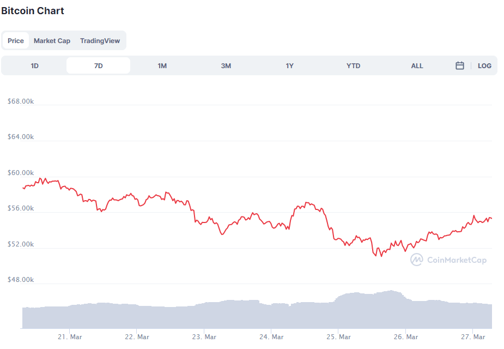
Task: View the 1D chart range
Action: click(x=34, y=65)
